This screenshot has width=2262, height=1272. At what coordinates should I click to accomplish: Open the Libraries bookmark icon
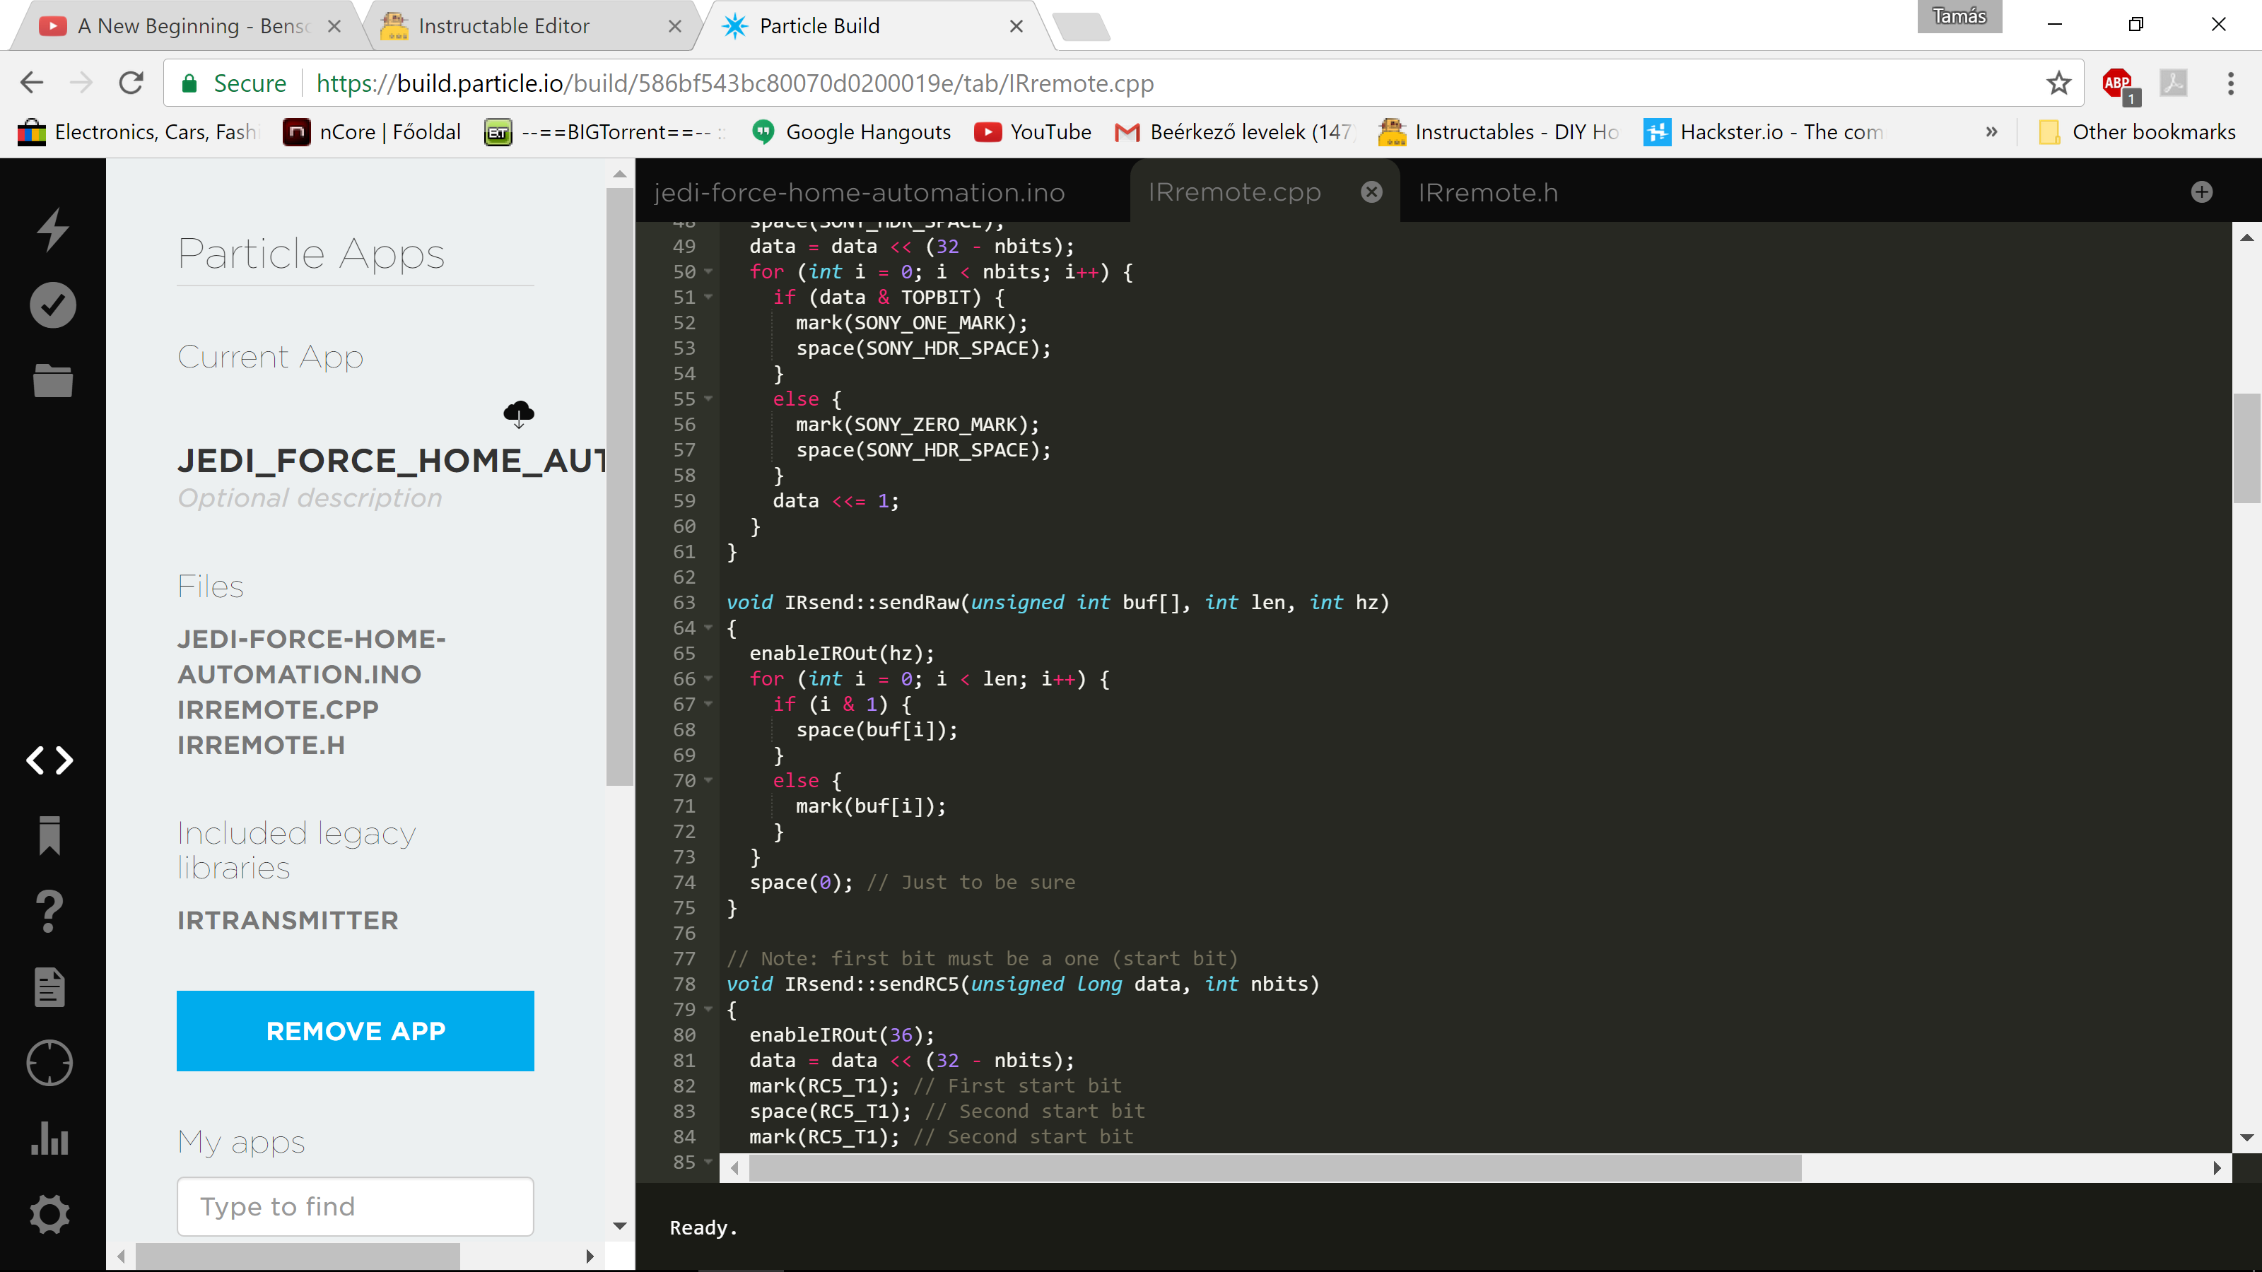pos(50,835)
